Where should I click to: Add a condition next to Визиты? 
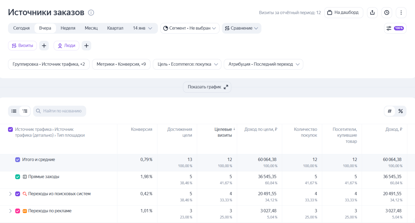pos(44,46)
